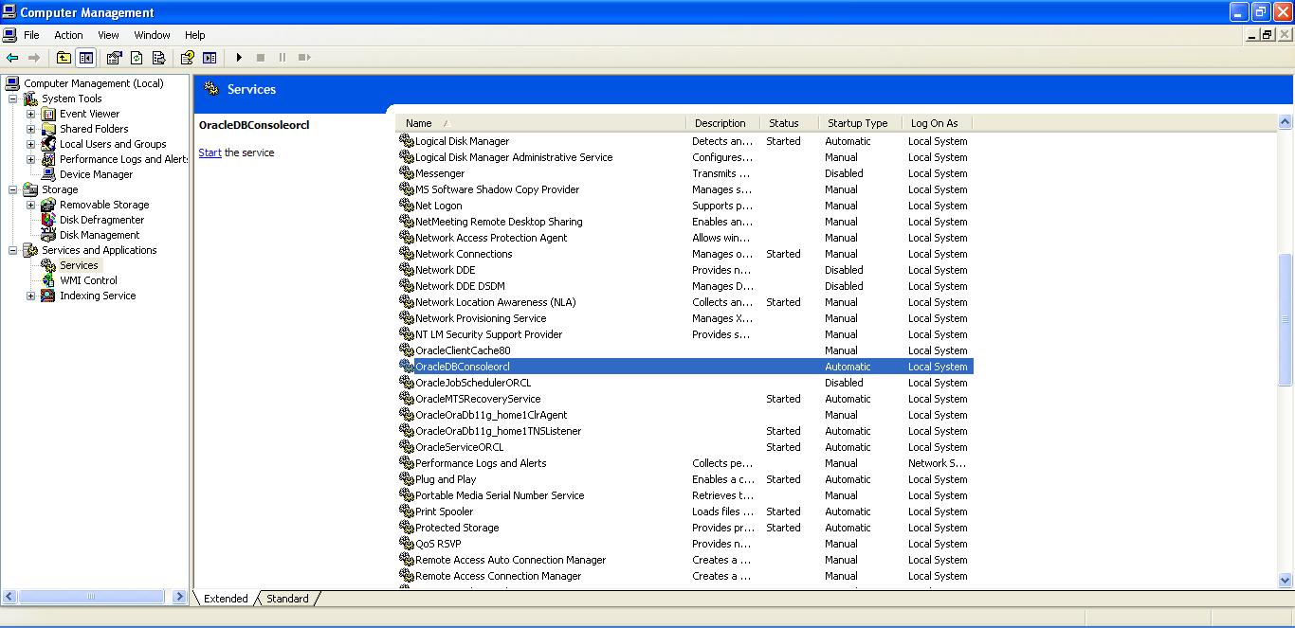Click the grayed Stop Service toolbar button

pos(261,58)
